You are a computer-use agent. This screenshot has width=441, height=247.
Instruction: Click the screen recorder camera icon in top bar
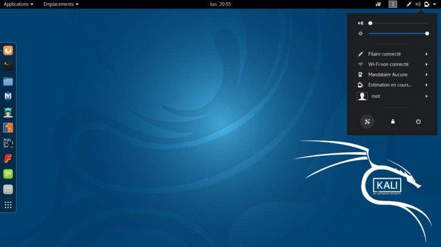point(378,4)
